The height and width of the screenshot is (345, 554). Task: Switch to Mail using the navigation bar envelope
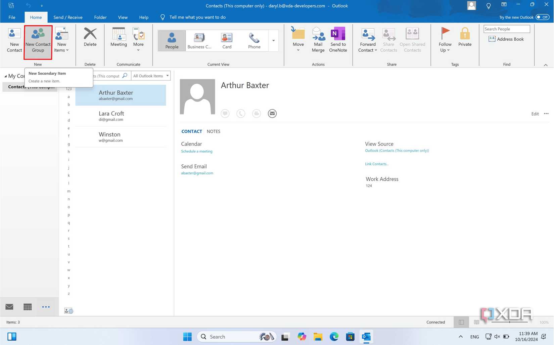tap(9, 306)
